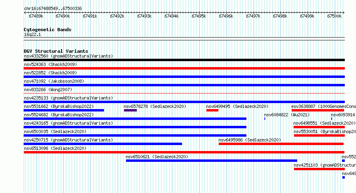Select nsv6498551 (Sedlazeck2020) label

click(x=324, y=123)
